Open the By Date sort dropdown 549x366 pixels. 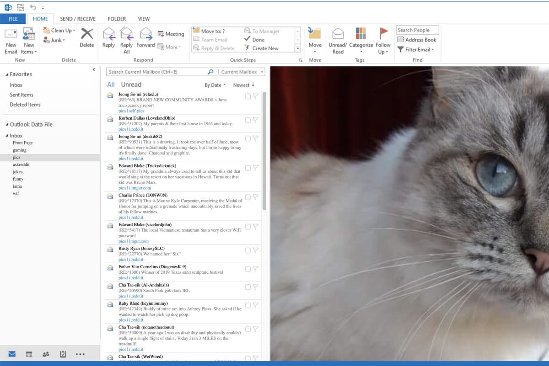pos(215,85)
